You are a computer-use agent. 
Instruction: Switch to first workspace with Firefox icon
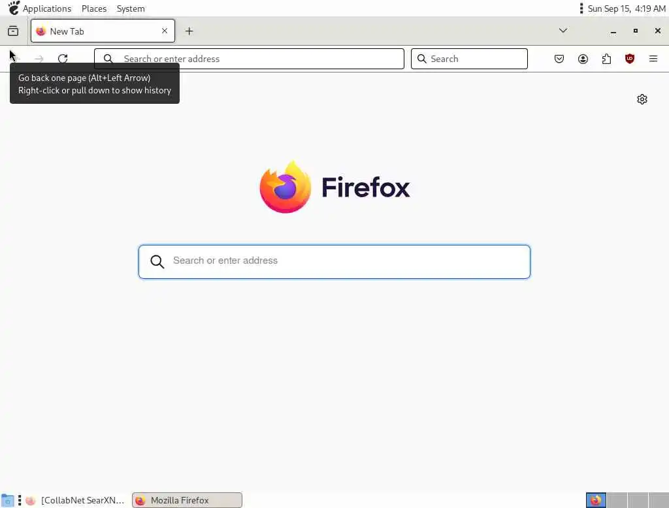pos(596,500)
